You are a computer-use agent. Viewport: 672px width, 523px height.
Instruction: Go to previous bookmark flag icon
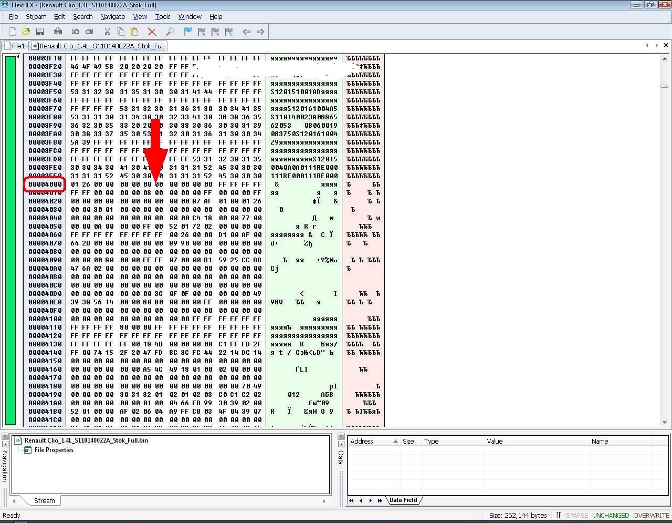[215, 32]
